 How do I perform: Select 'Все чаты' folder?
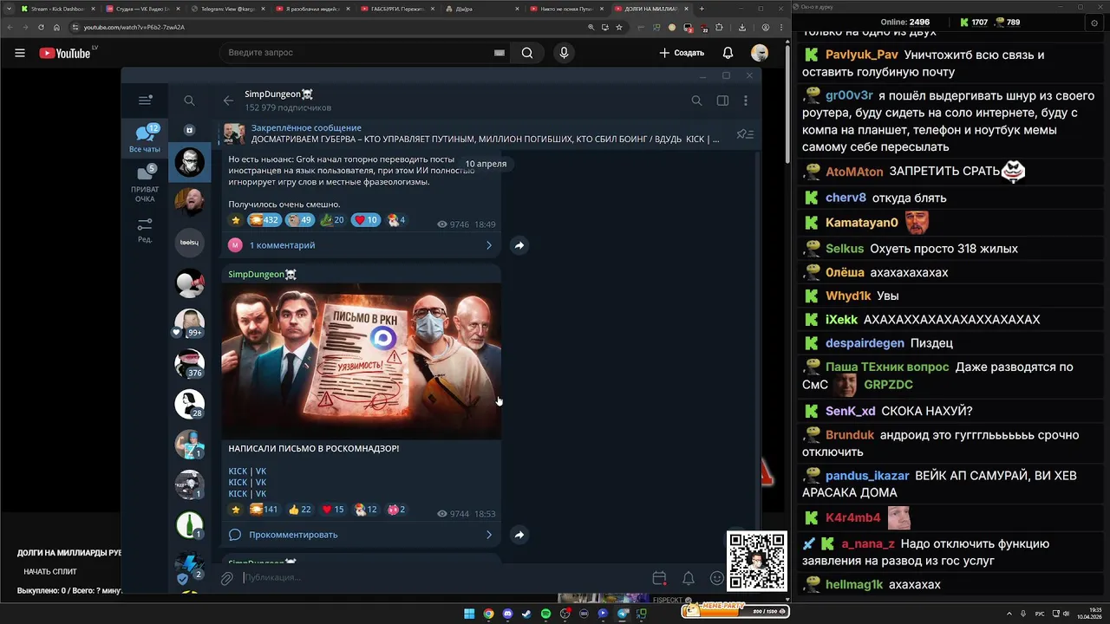coord(145,139)
